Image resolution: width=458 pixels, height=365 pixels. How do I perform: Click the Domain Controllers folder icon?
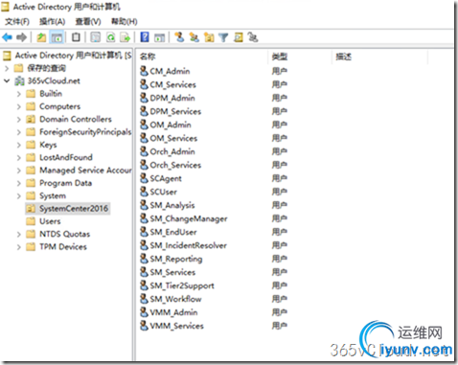31,119
